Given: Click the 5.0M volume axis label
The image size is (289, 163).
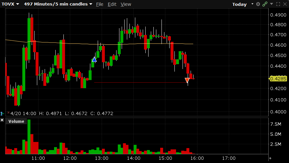Looking at the screenshot, I should point(276,134).
